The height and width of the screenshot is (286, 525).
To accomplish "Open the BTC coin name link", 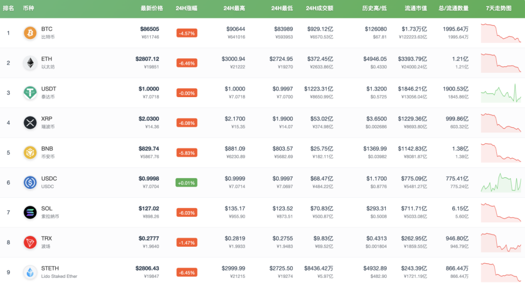I will 47,29.
